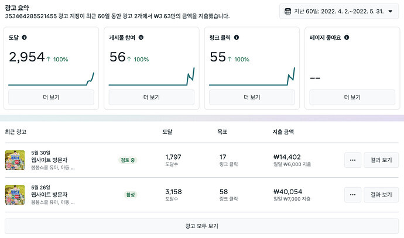Click the info icon next to 페이지 좋아요
The image size is (404, 238).
click(347, 37)
